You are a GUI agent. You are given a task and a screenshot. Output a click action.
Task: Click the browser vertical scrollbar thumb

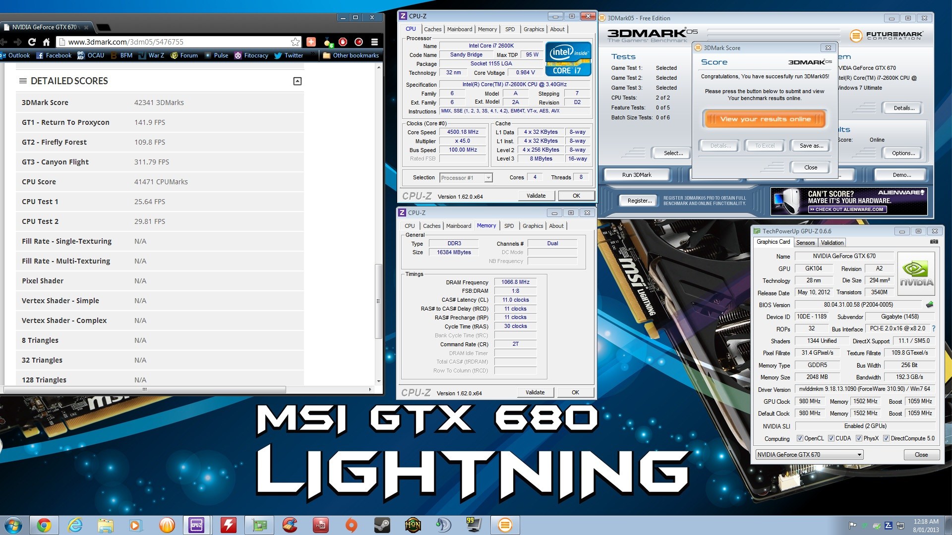click(x=378, y=301)
